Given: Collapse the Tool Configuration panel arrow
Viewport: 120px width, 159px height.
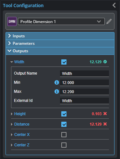Looking at the screenshot, I should click(x=114, y=5).
